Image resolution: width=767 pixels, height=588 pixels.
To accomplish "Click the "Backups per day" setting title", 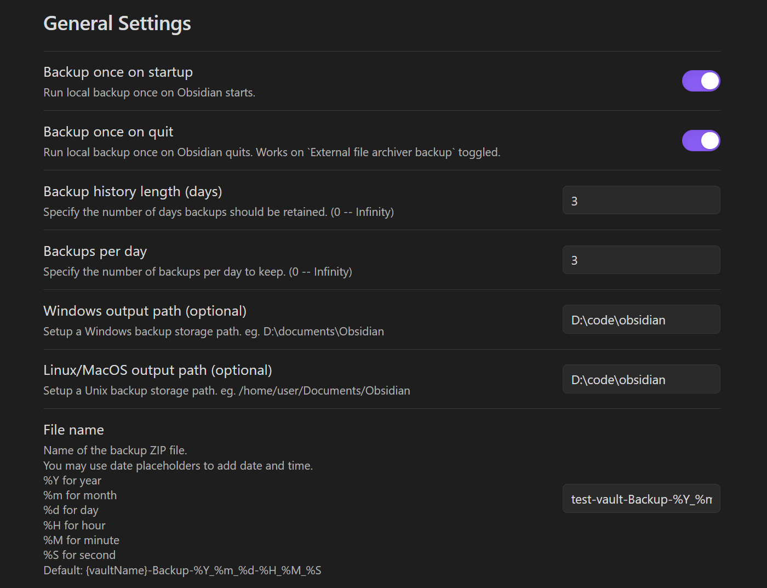I will click(x=95, y=252).
